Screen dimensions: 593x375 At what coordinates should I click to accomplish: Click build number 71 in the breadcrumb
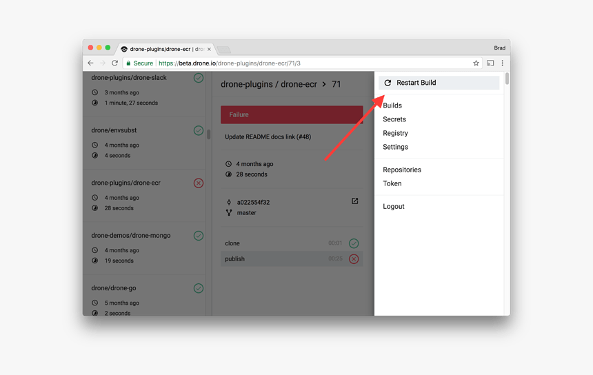[336, 84]
